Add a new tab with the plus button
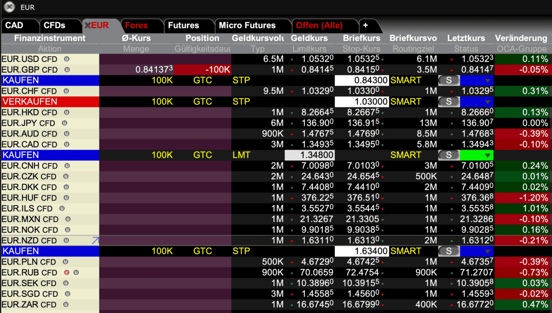This screenshot has width=552, height=313. click(x=365, y=25)
